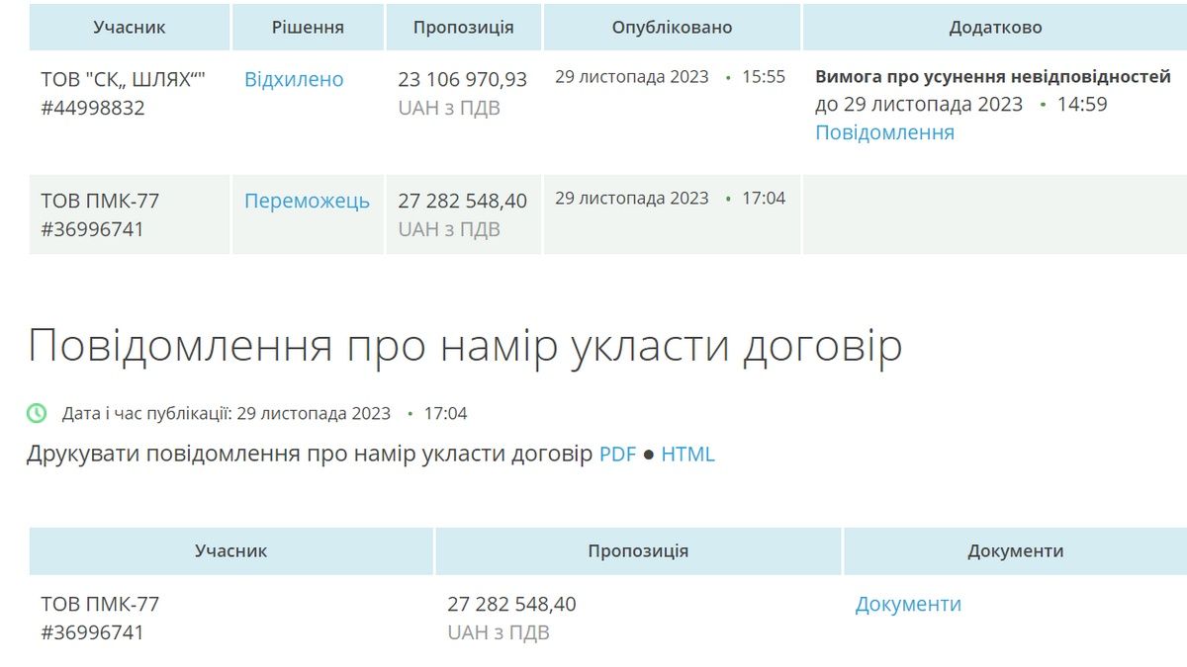Open the "Відхилено" decision link

click(x=294, y=79)
